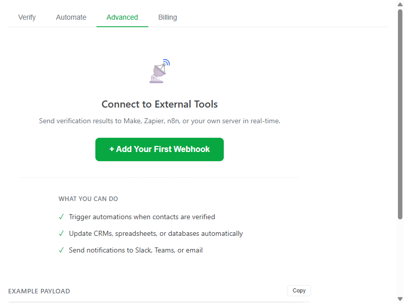This screenshot has height=303, width=404.
Task: Copy the example payload
Action: [298, 290]
